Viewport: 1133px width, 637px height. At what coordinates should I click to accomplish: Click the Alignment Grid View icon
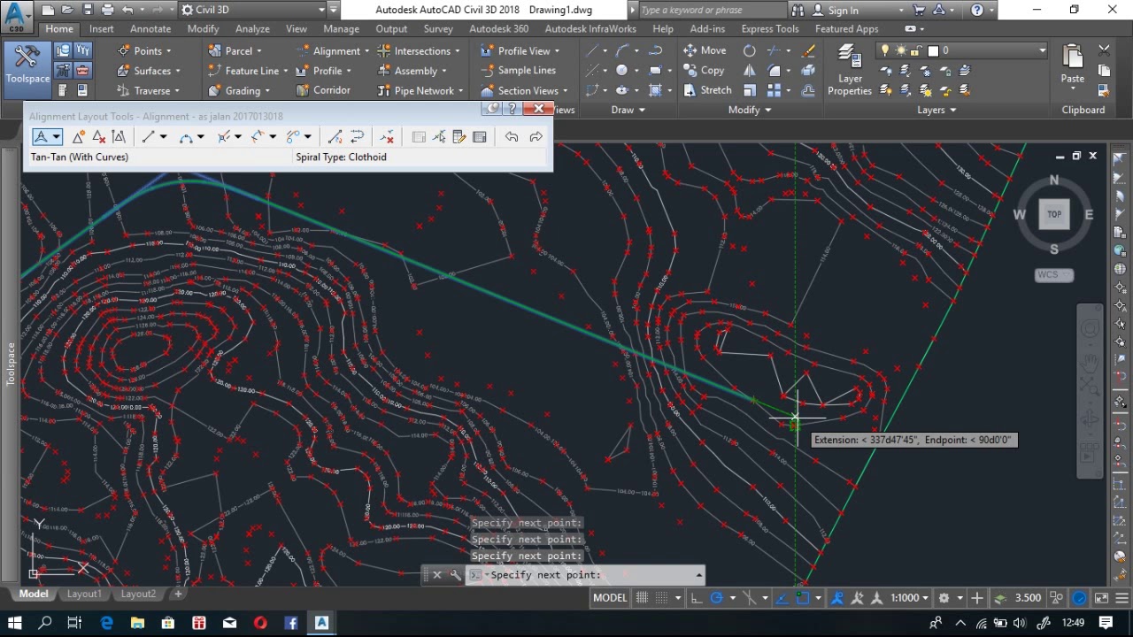pyautogui.click(x=480, y=136)
